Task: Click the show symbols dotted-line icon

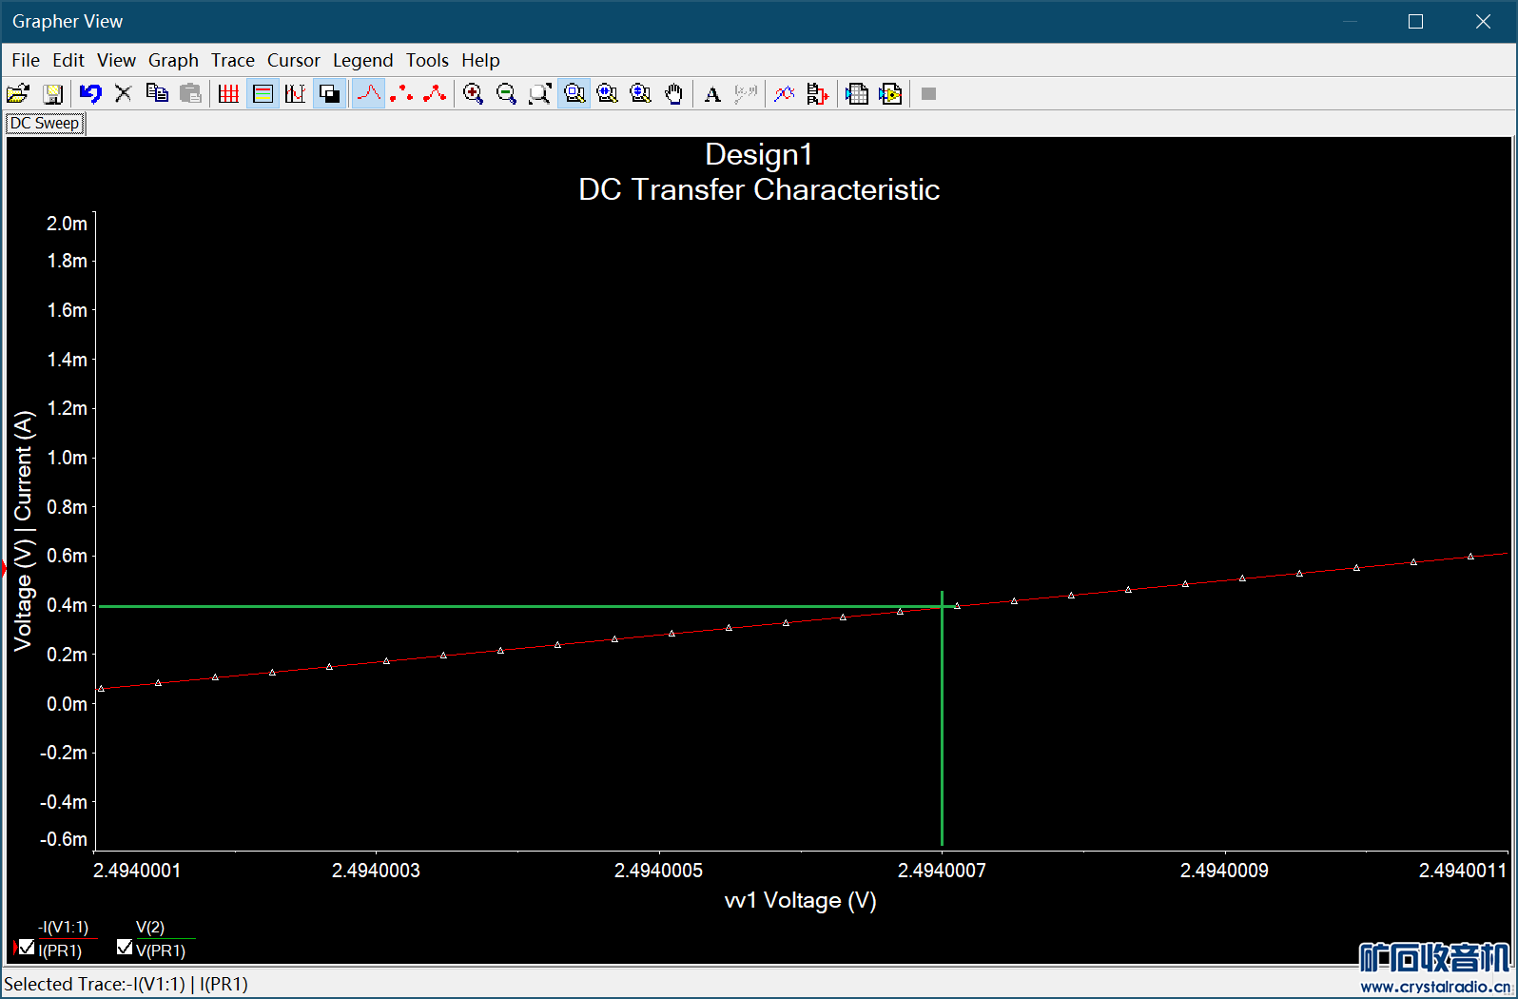Action: [401, 93]
